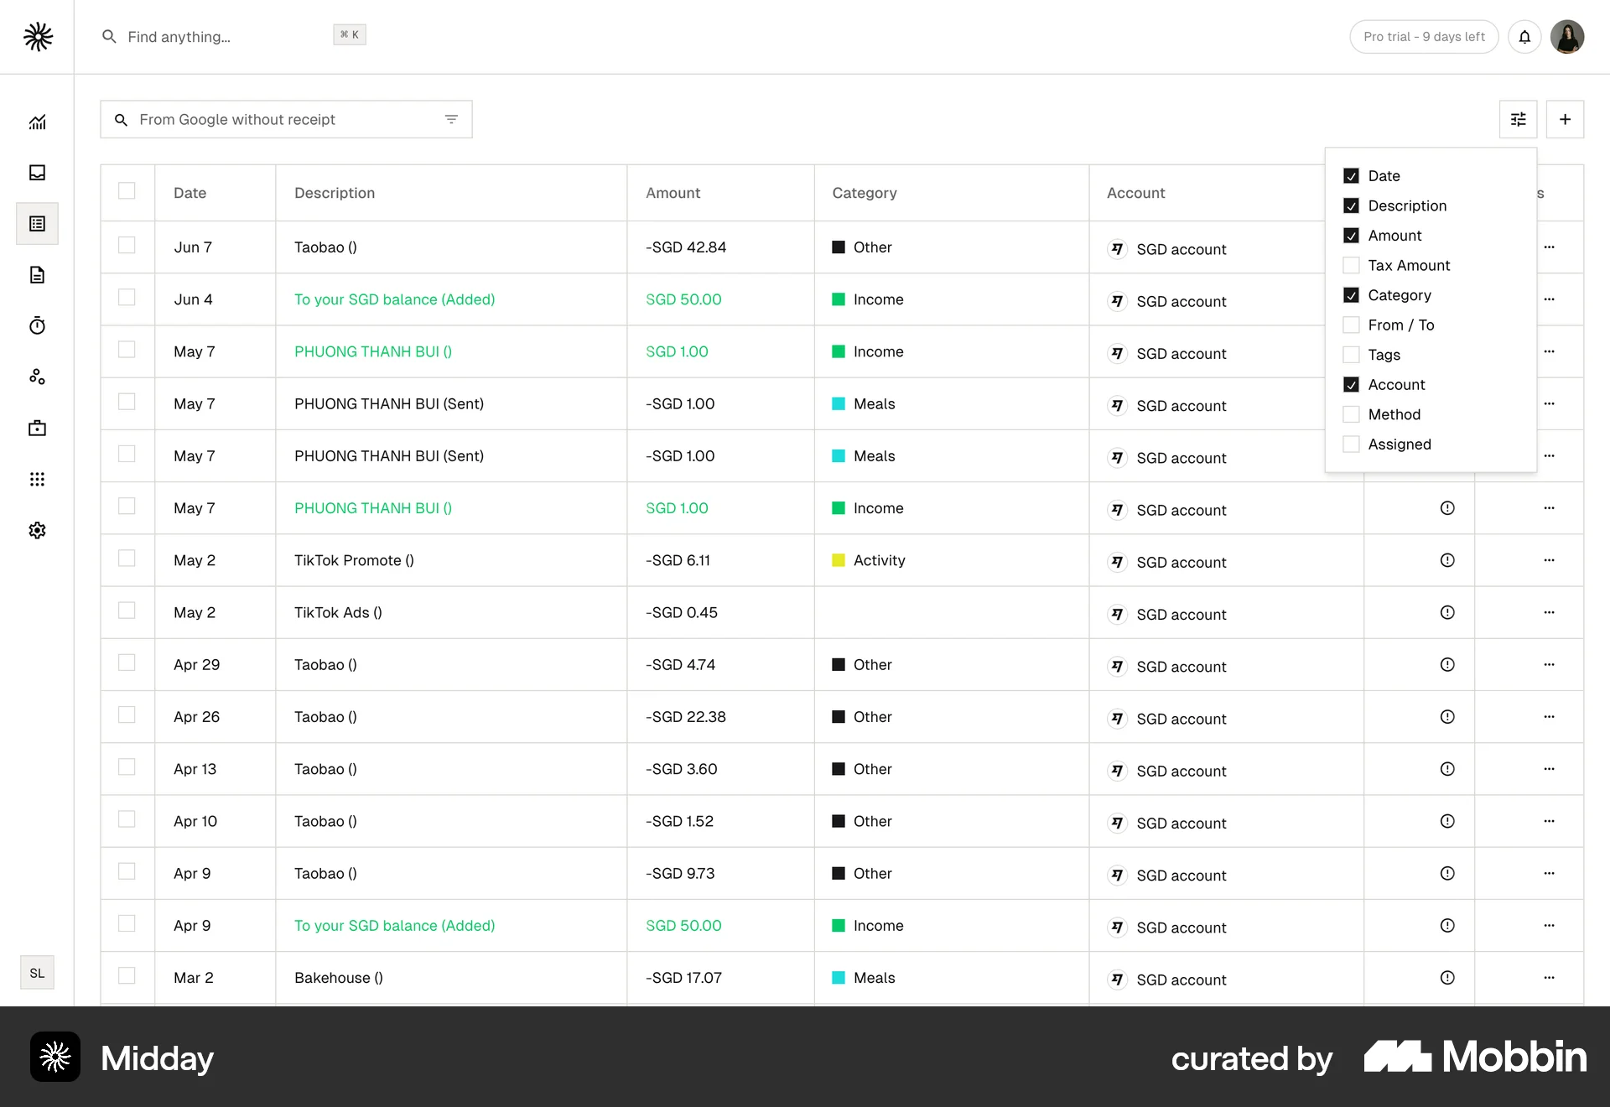The height and width of the screenshot is (1107, 1610).
Task: Click the green Income category dot on May 7
Action: coord(839,351)
